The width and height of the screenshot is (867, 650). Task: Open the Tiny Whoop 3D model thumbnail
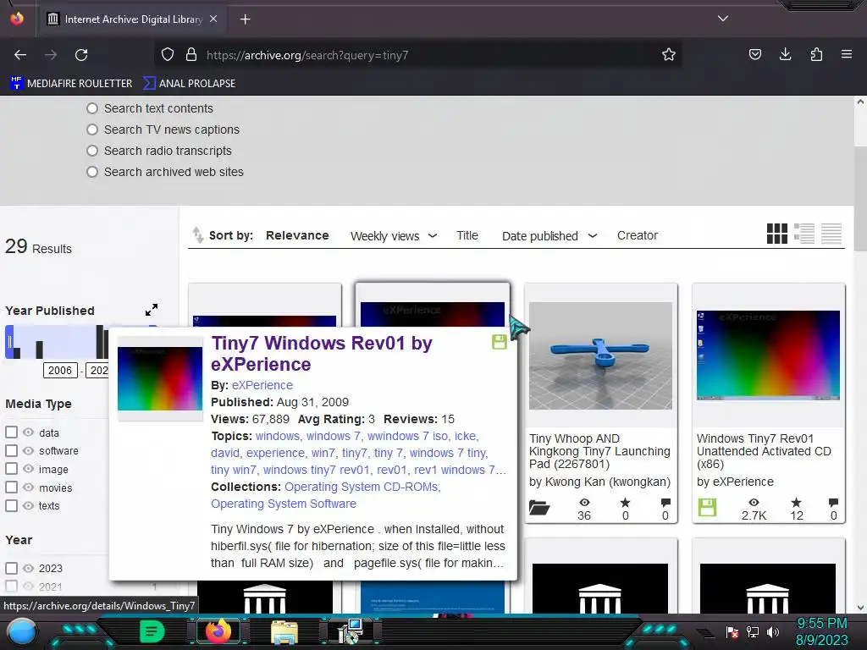coord(600,356)
